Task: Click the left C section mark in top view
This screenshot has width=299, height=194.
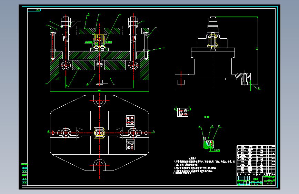Action: pos(48,132)
